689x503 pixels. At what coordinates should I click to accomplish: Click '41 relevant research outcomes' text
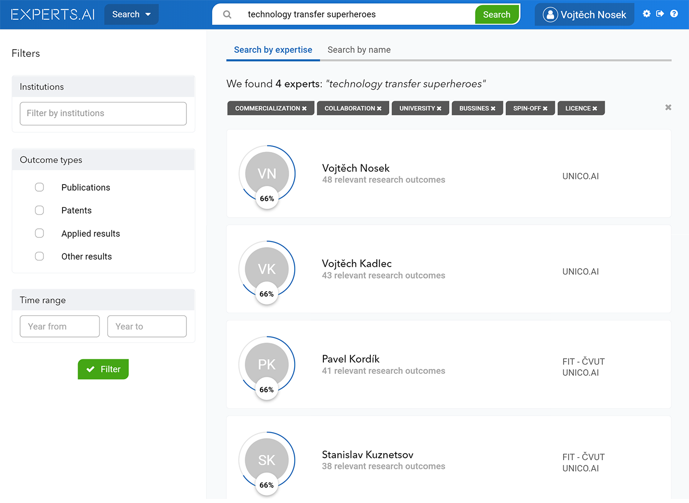[x=384, y=371]
